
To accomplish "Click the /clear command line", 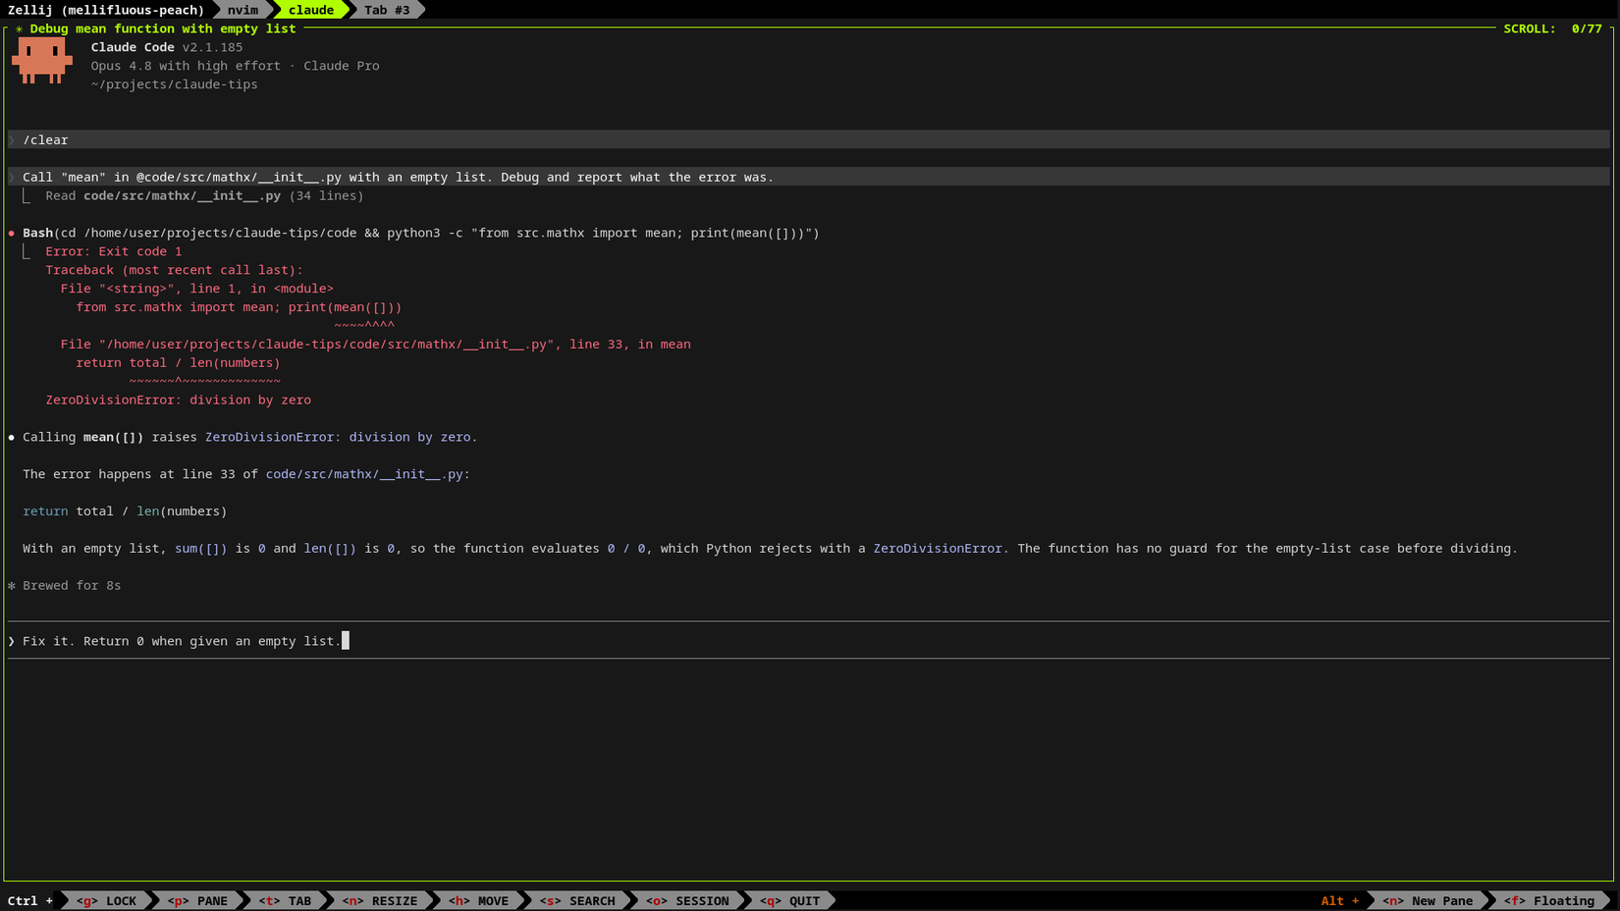I will pyautogui.click(x=809, y=139).
